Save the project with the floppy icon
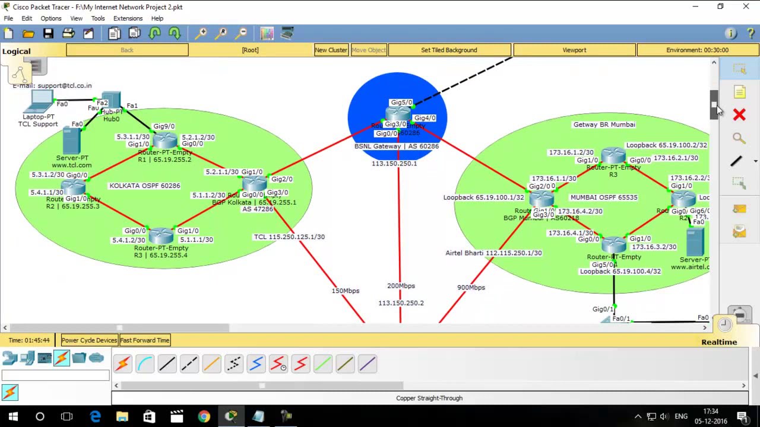 48,34
